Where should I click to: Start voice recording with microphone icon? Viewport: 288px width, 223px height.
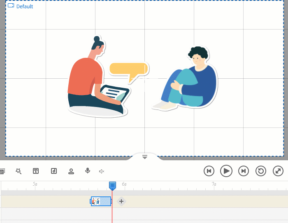(x=88, y=171)
